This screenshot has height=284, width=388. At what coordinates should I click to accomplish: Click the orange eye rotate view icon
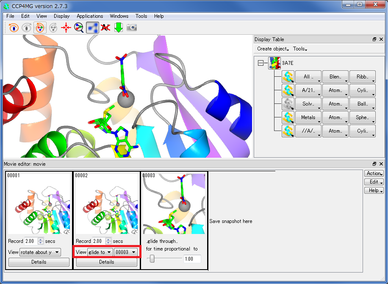click(x=14, y=28)
